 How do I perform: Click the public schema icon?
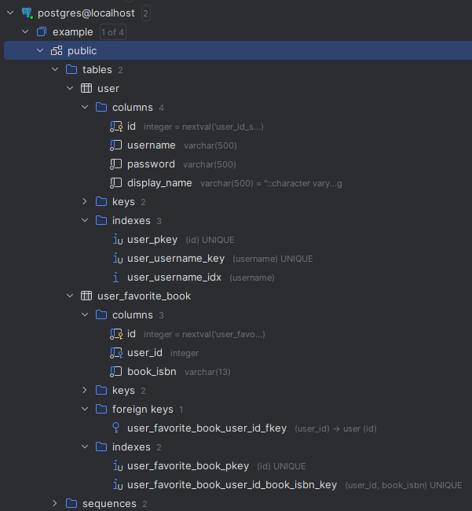57,51
